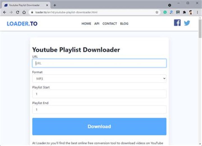Open a new browser tab
Image resolution: width=202 pixels, height=146 pixels.
click(55, 5)
